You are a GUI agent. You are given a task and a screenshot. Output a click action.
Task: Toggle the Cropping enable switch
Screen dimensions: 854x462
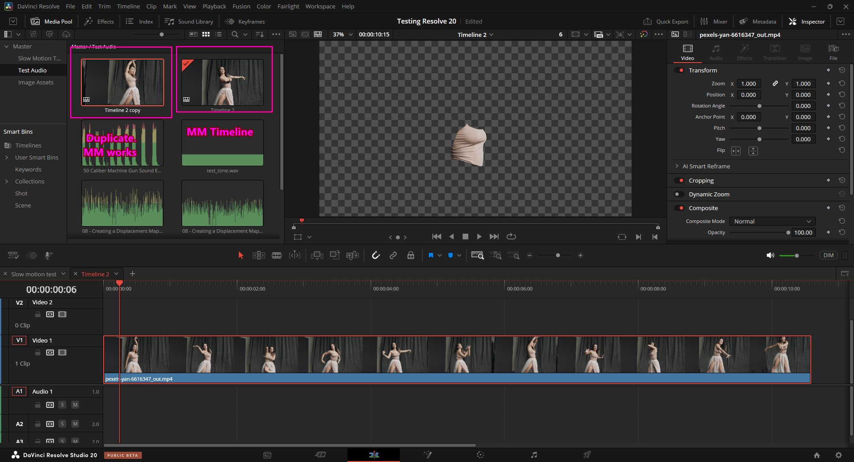679,180
